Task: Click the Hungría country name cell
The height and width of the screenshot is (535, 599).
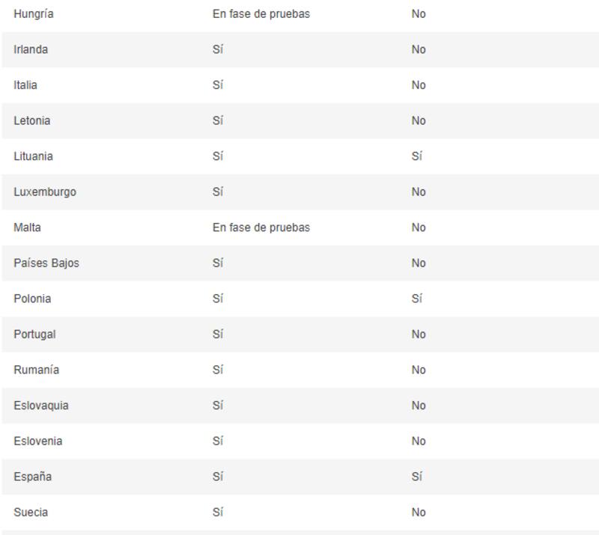Action: (34, 14)
